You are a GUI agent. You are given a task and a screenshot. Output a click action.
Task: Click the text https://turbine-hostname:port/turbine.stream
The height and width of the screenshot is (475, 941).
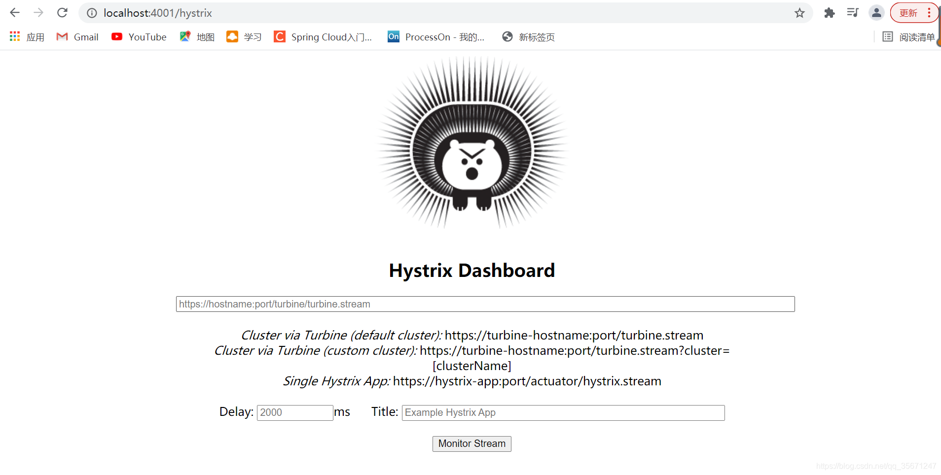574,335
